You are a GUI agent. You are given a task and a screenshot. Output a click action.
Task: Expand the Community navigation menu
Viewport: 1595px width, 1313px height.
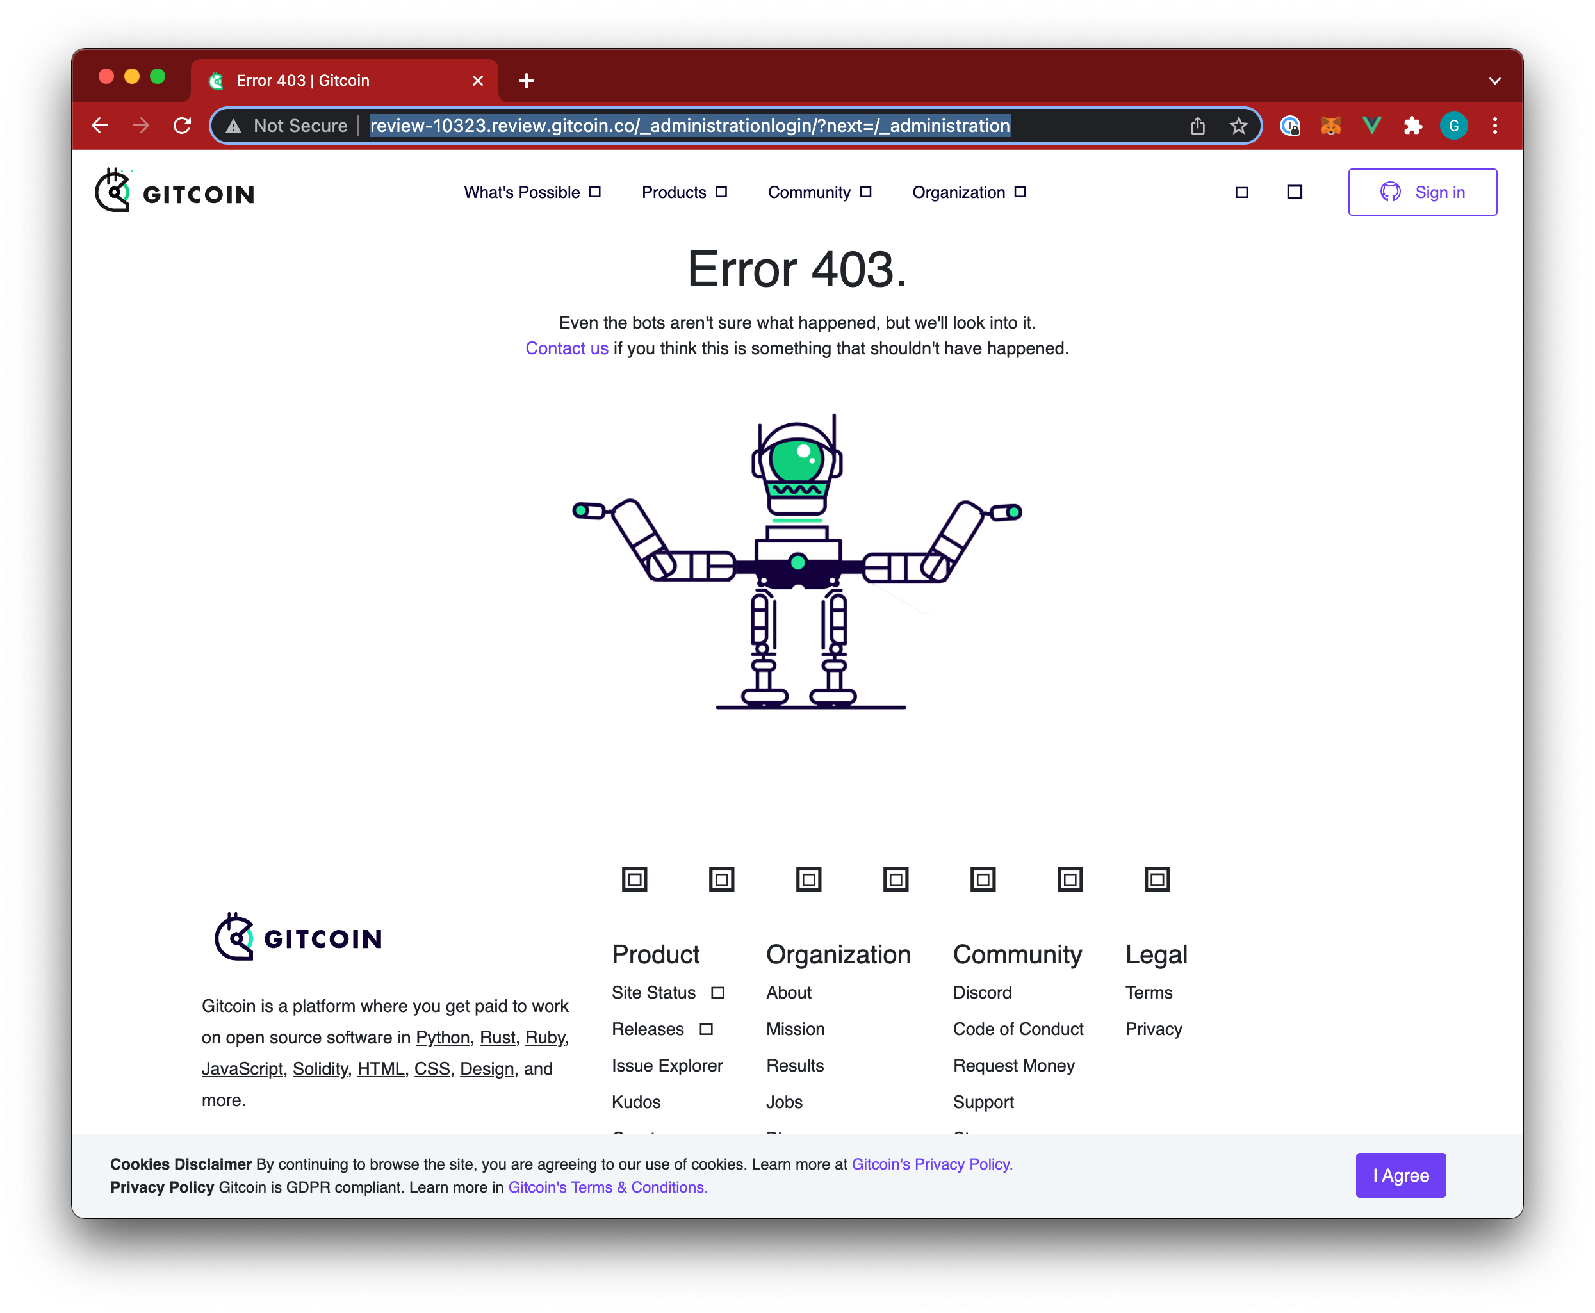tap(819, 192)
